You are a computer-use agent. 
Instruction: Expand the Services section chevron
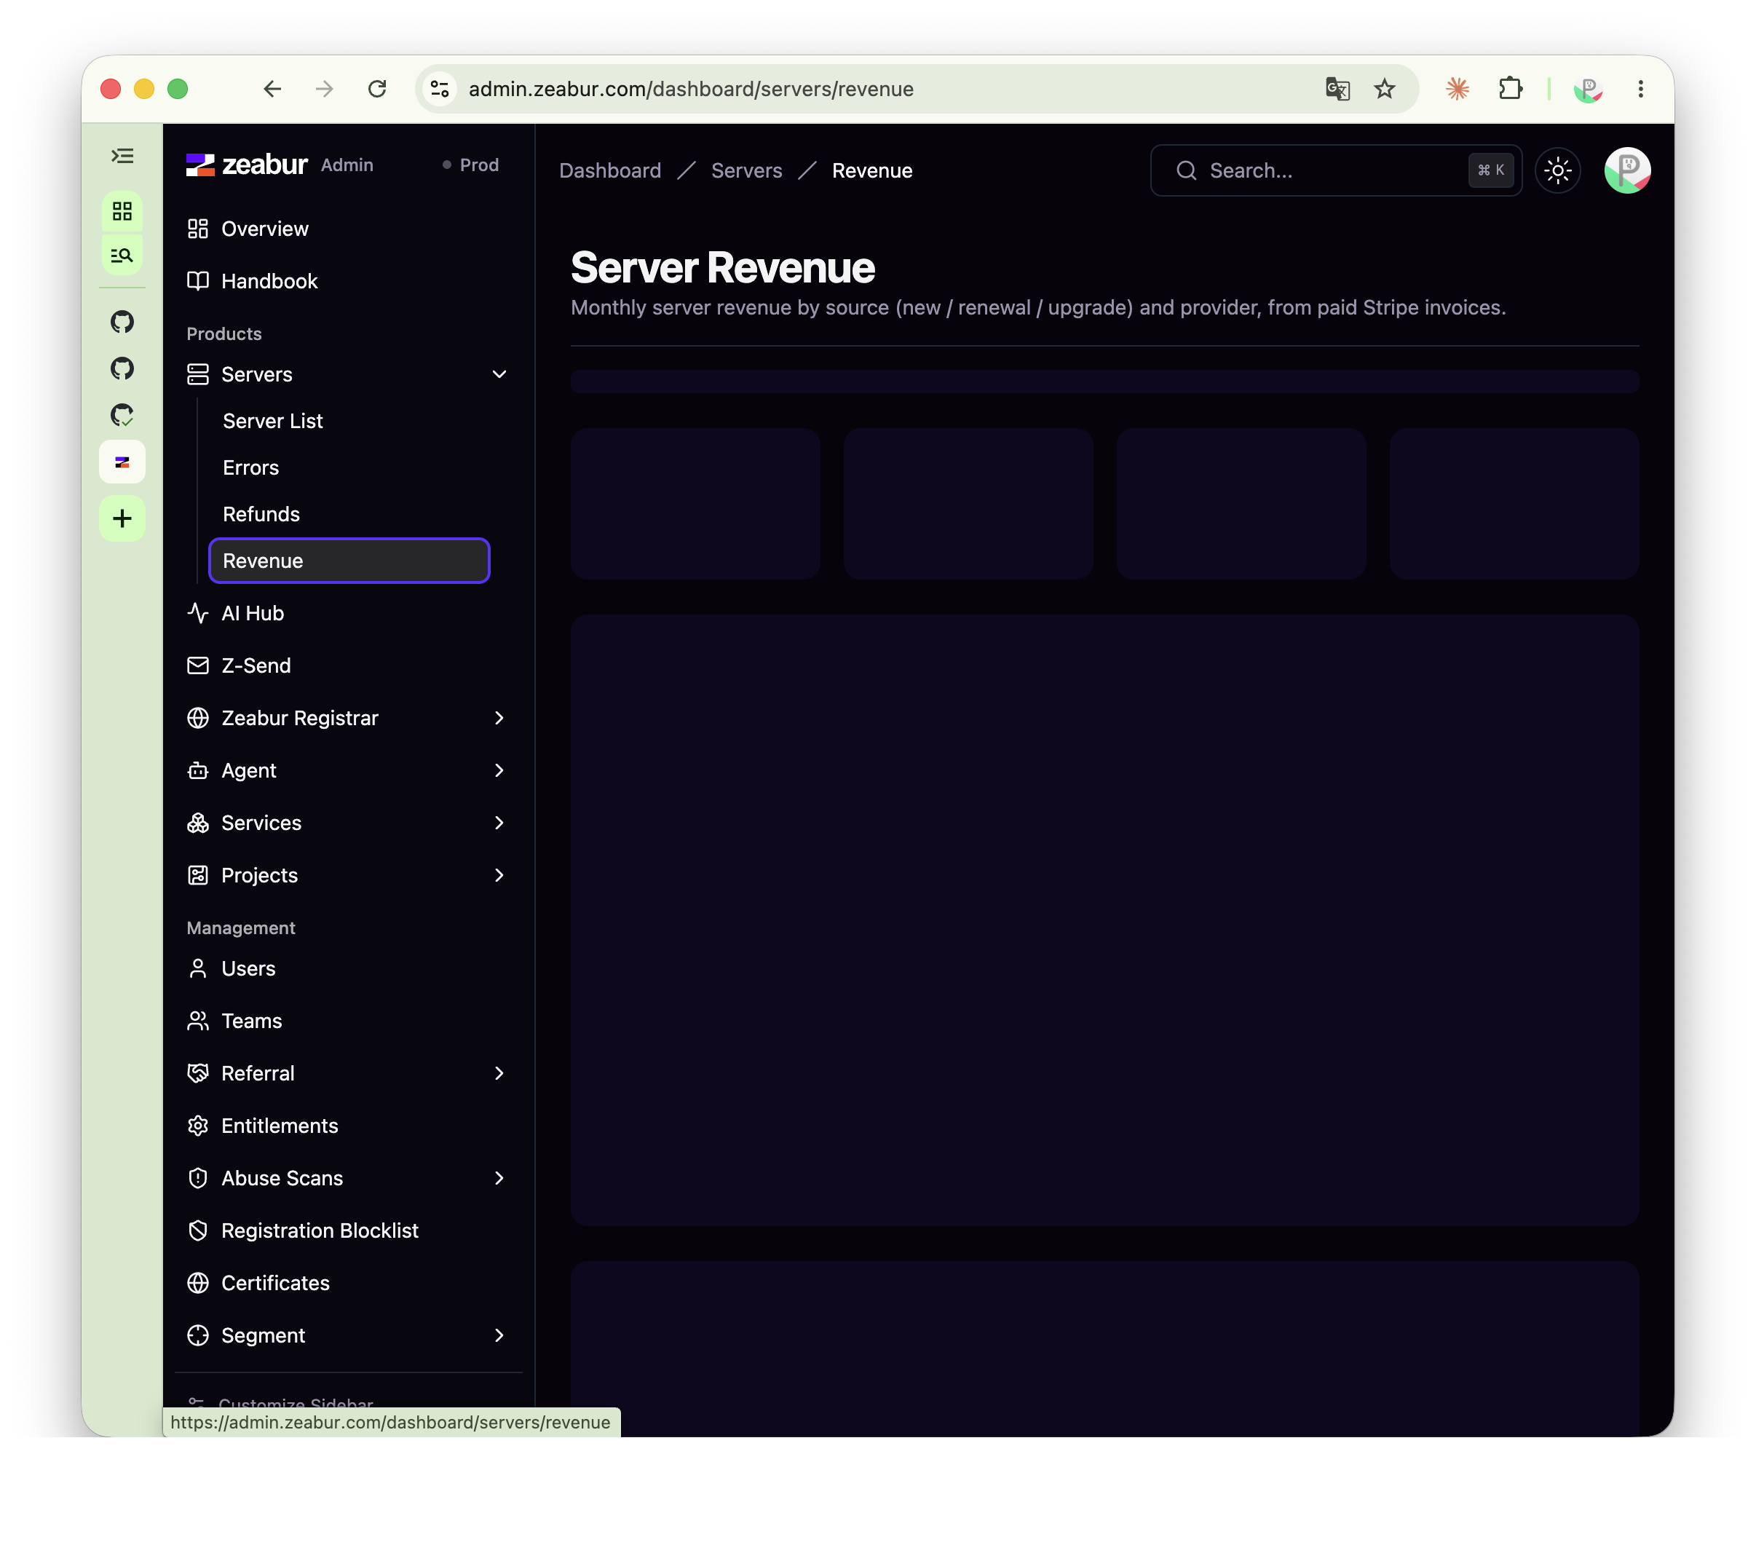[499, 822]
